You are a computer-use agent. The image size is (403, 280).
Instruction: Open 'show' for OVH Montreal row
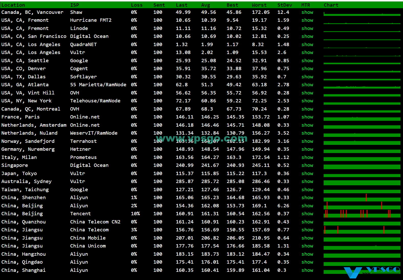click(307, 109)
